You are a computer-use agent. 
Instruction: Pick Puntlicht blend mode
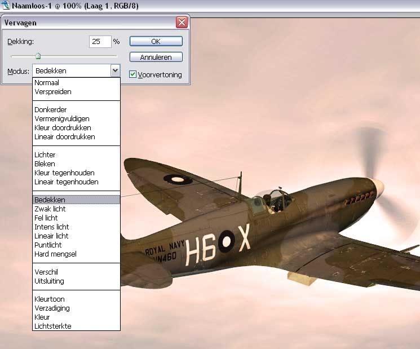pos(76,245)
